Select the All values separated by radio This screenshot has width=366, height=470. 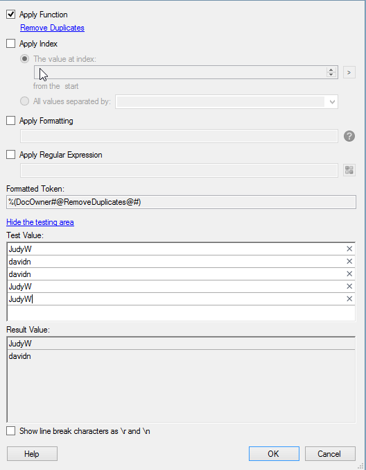coord(24,101)
